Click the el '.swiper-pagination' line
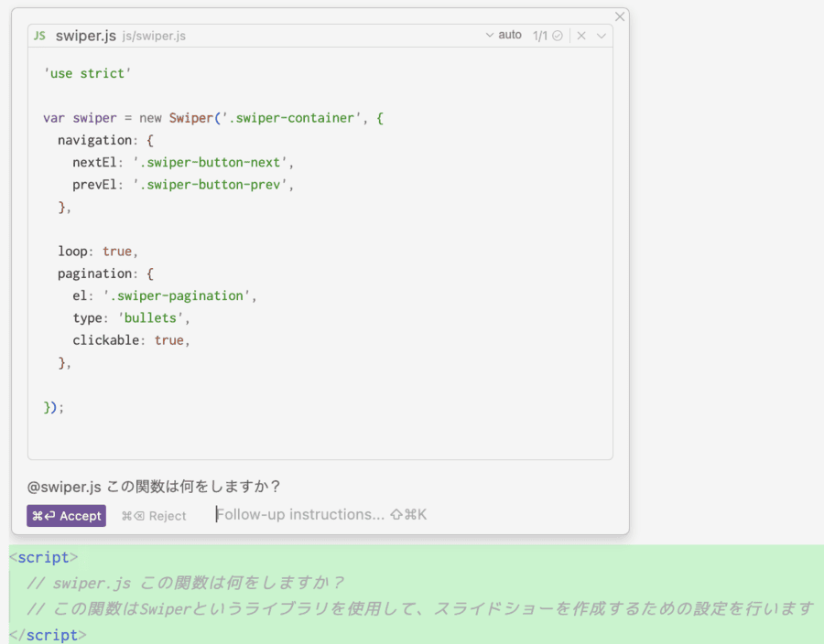824x644 pixels. [x=165, y=296]
